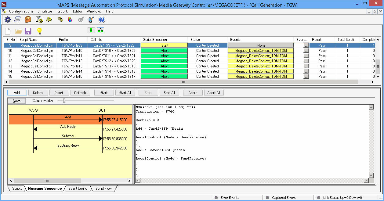
Task: Adjust the Column Width slider handle
Action: point(64,101)
